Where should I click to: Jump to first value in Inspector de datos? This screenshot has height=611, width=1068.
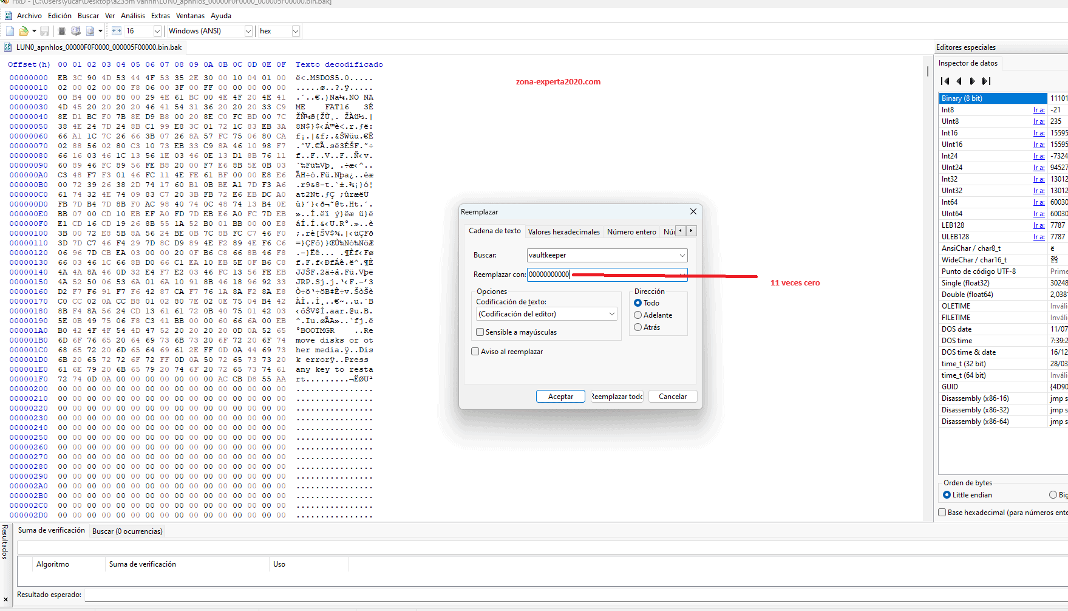pos(945,81)
